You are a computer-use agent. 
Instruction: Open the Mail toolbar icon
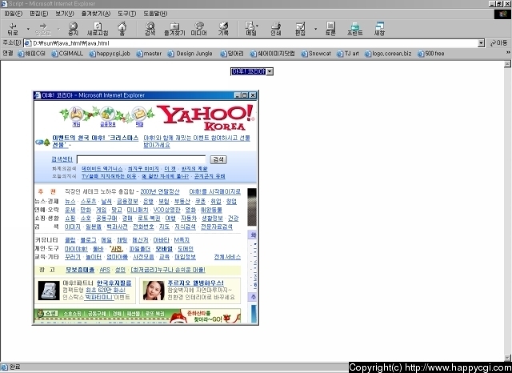(x=250, y=29)
